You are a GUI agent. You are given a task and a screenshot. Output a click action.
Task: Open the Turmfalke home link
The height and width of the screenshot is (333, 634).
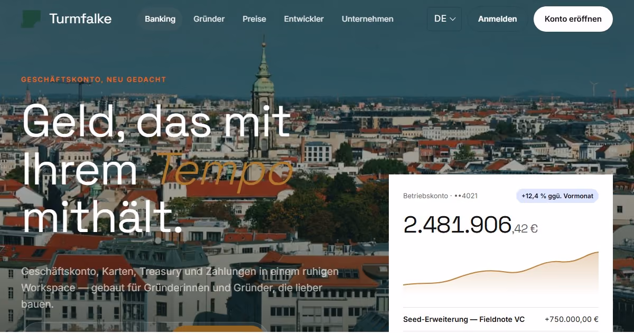(67, 19)
